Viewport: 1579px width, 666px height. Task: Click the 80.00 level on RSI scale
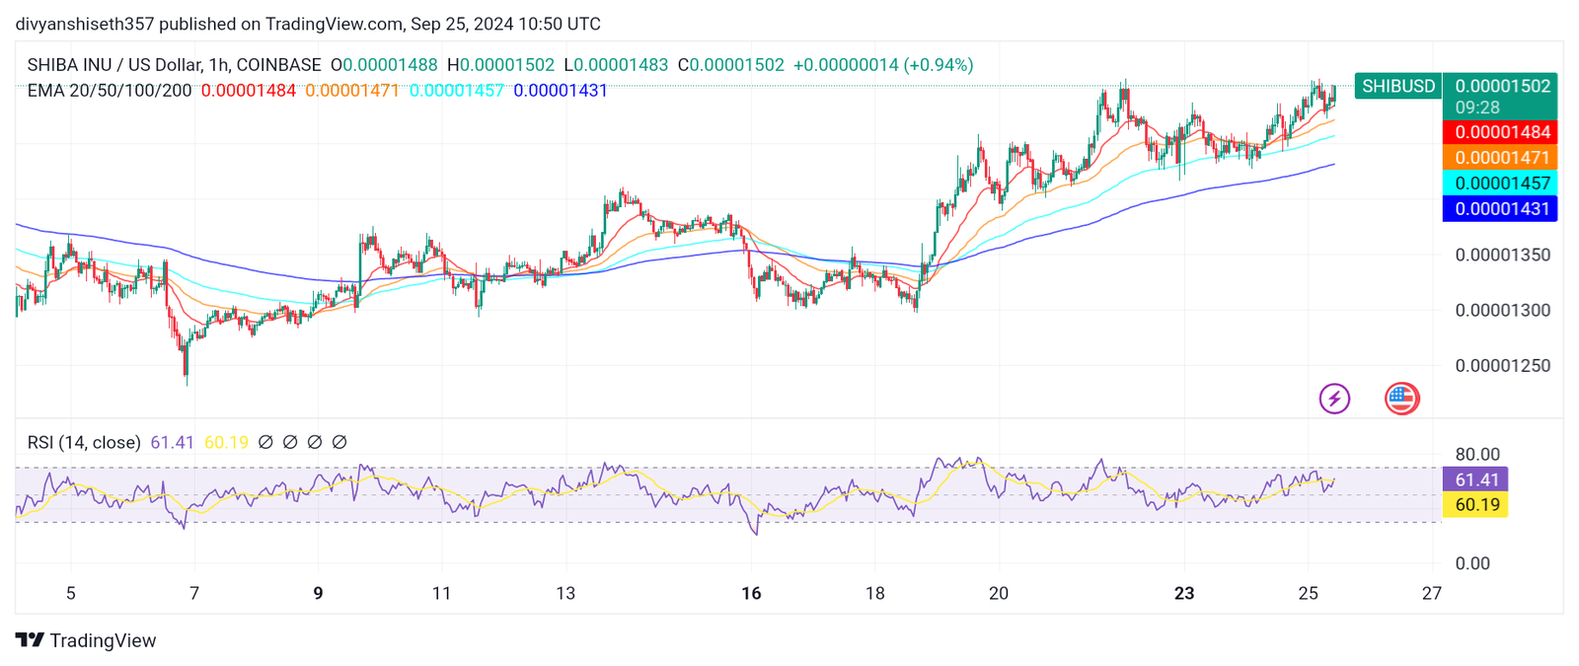tap(1477, 455)
